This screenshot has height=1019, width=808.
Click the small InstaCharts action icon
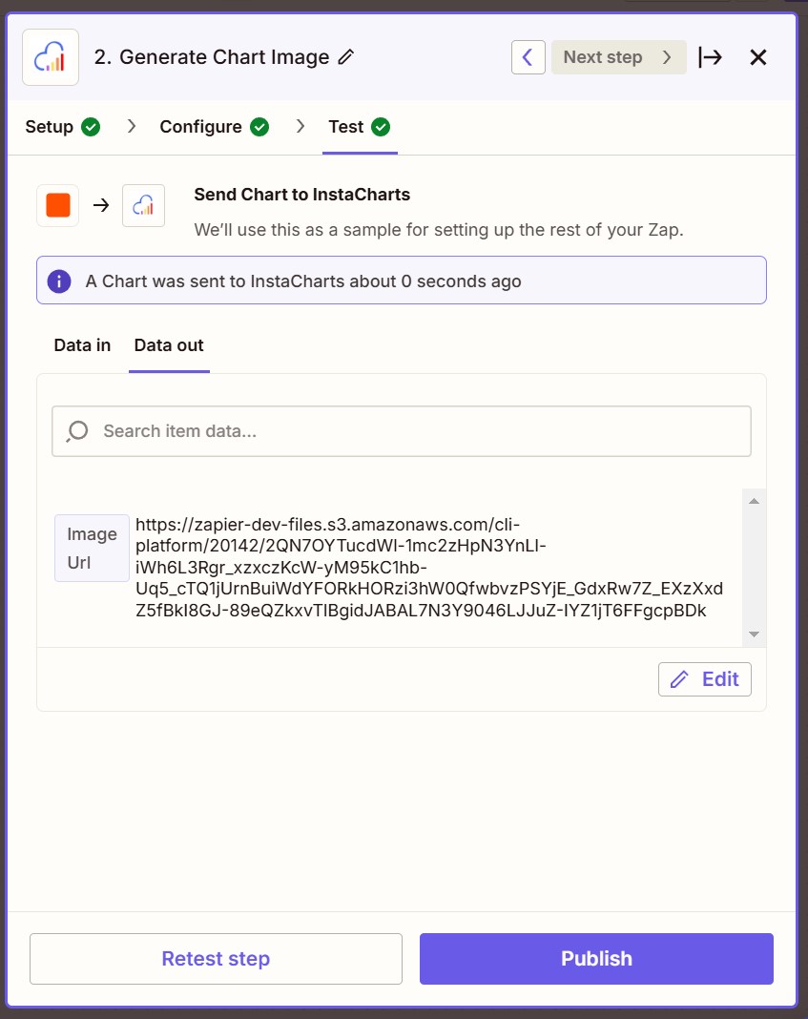point(143,205)
